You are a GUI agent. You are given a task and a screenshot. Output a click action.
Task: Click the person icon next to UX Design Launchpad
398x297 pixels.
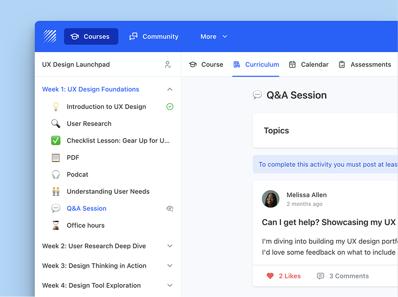(168, 65)
